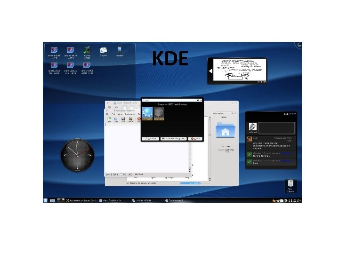This screenshot has width=339, height=254.
Task: Click the clipboard tray icon
Action: tap(282, 201)
